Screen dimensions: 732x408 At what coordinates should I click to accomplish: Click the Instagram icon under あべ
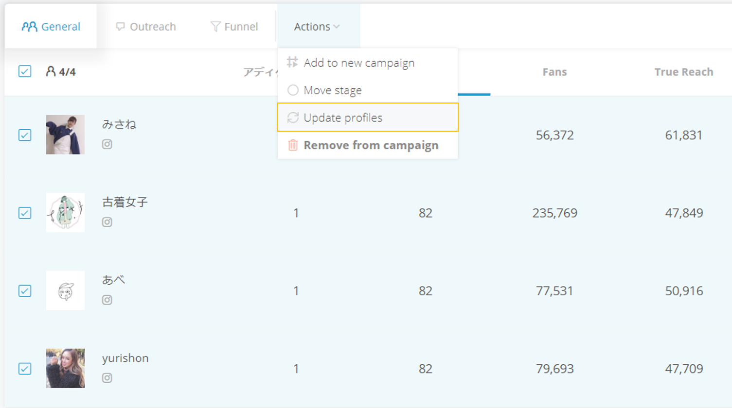(x=107, y=300)
